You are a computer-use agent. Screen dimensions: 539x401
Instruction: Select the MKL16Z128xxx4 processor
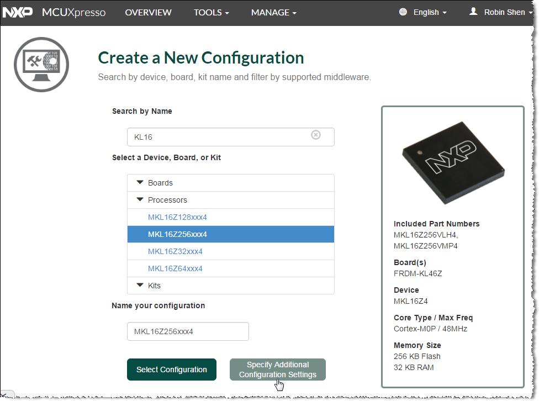coord(177,217)
